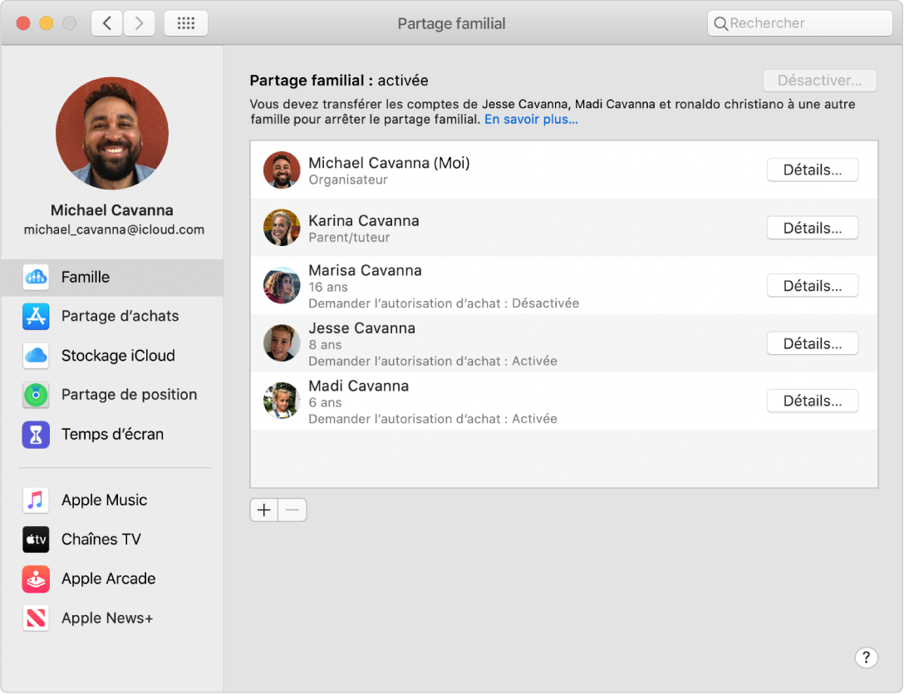Click the Désactiver… button

[x=819, y=80]
